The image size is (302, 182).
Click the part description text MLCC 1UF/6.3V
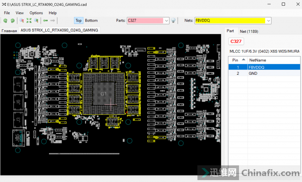pos(264,51)
